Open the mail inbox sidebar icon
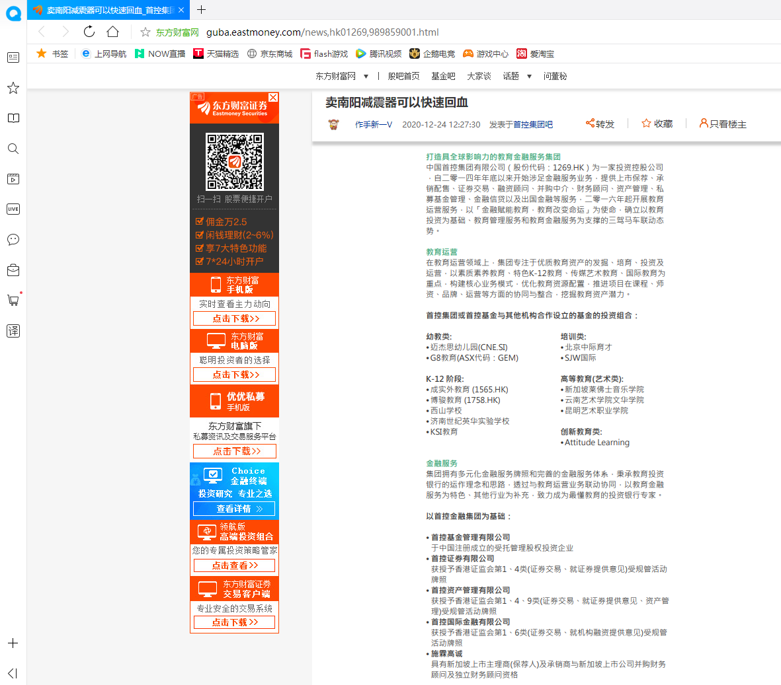The height and width of the screenshot is (685, 781). [x=13, y=270]
